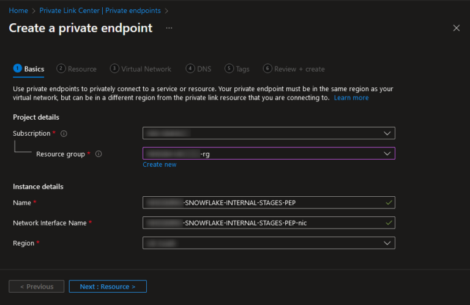Click the Subscription info icon
Screen dimensions: 470x305
coord(64,133)
